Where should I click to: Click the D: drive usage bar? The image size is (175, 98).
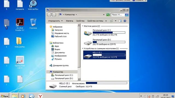point(109,42)
